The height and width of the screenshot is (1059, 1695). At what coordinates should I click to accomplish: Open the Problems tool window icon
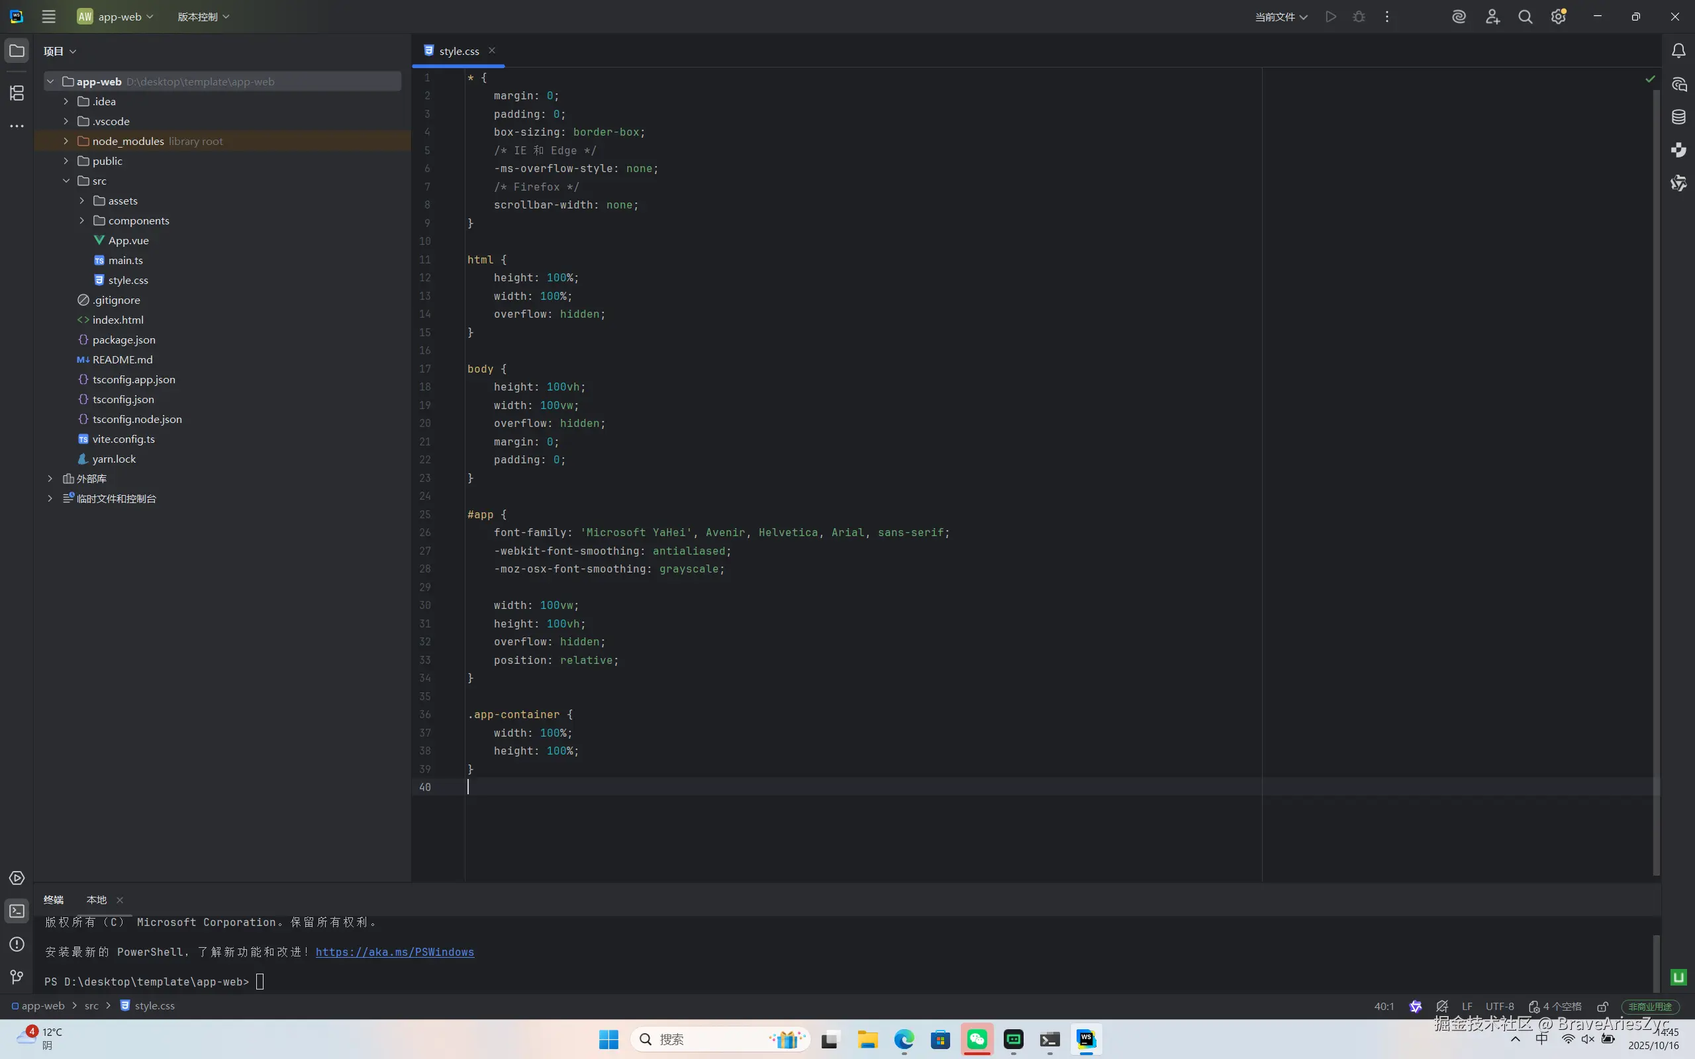[17, 944]
